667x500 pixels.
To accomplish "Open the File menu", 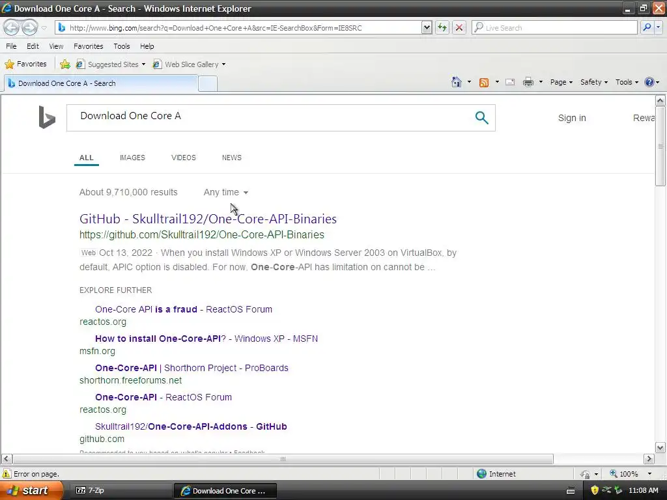I will tap(12, 46).
